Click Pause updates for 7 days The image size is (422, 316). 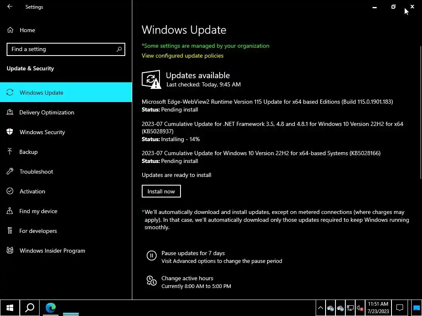[193, 253]
